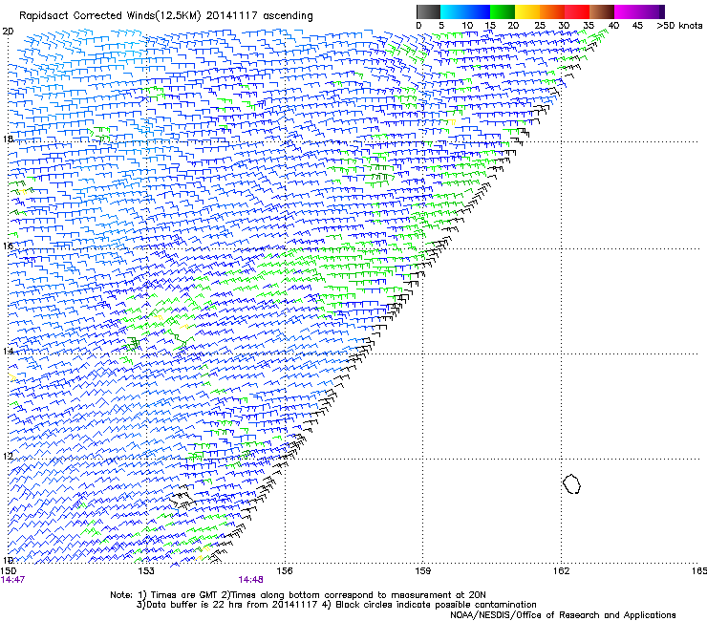Click the '40' legend scale label
Viewport: 707px width, 621px height.
pyautogui.click(x=613, y=26)
